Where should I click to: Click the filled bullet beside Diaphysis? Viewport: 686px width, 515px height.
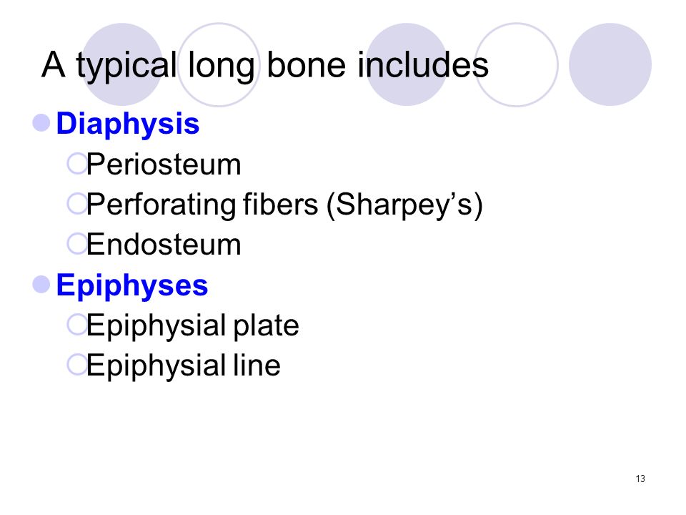(x=41, y=122)
